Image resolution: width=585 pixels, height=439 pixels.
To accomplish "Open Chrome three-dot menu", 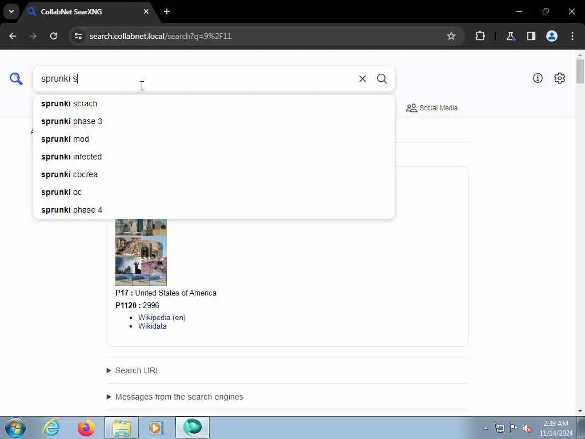I will 572,36.
